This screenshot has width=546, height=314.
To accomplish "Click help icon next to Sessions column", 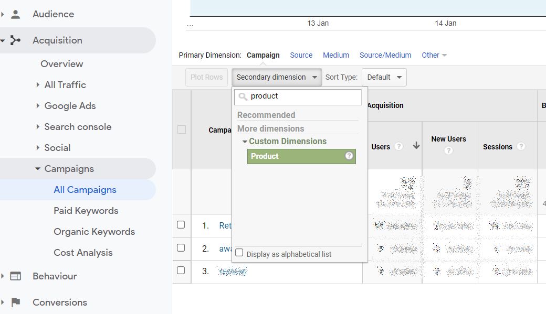I will [x=521, y=147].
